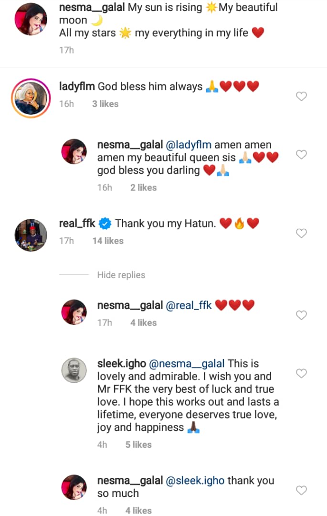
Task: View the 3 likes on ladyflm's comment
Action: [x=105, y=104]
